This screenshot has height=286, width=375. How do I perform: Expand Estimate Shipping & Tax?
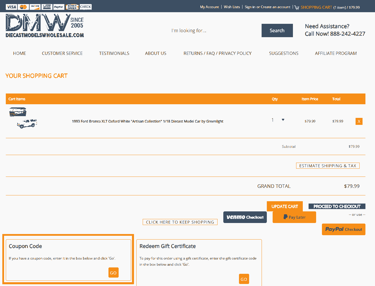(327, 166)
